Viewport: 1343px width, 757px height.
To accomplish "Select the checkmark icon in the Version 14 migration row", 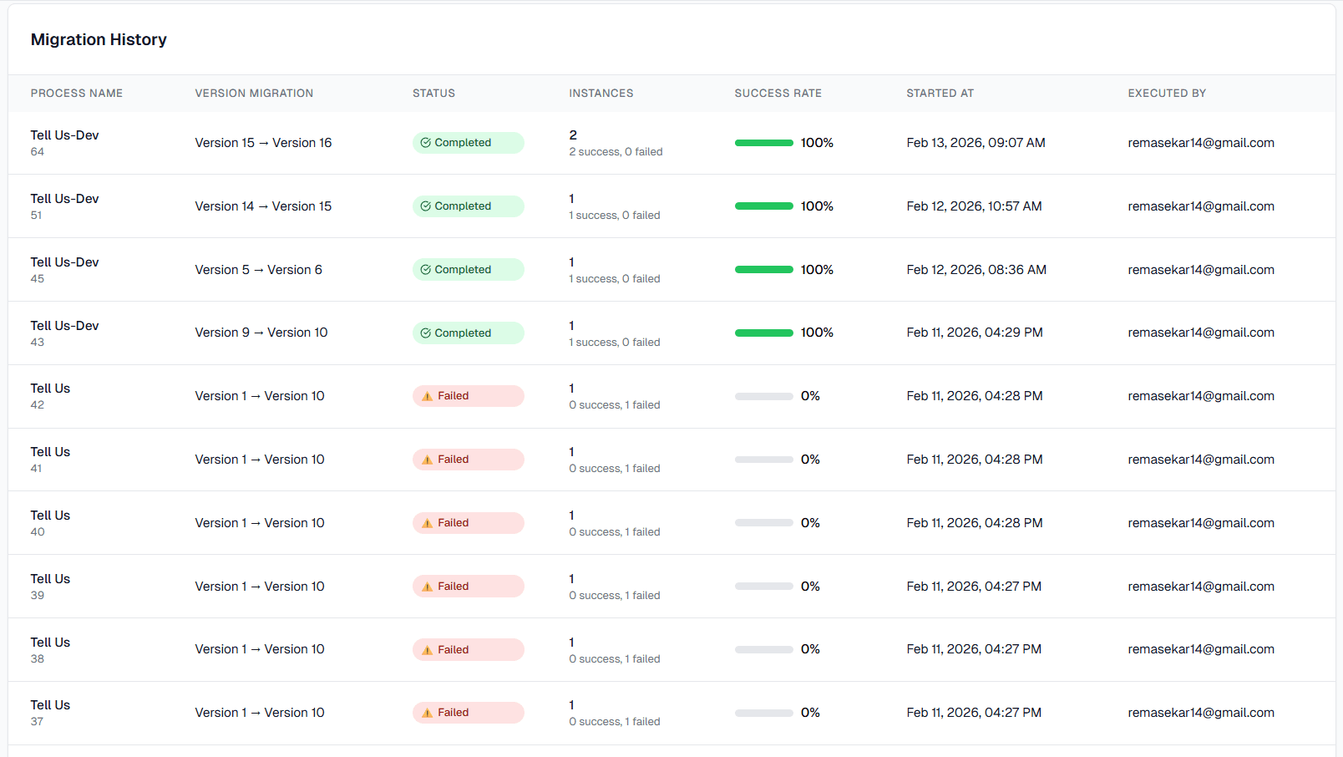I will (426, 206).
